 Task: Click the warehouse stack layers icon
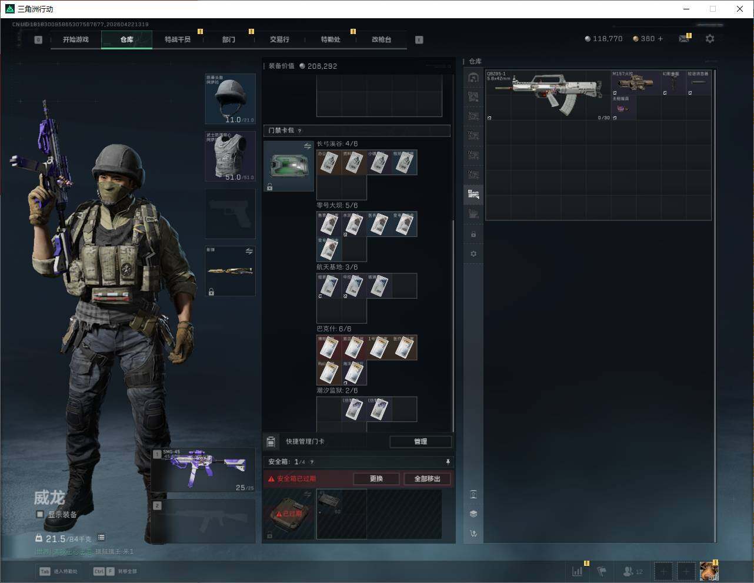(x=473, y=514)
